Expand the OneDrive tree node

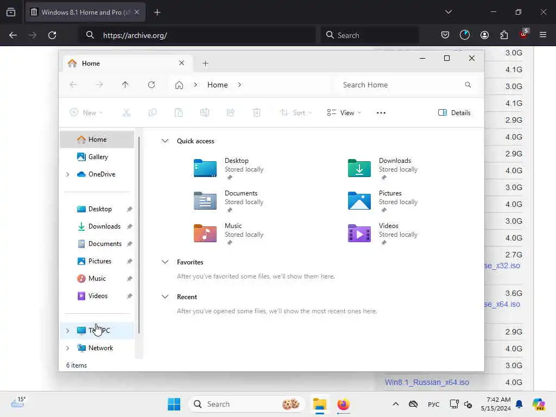click(67, 174)
